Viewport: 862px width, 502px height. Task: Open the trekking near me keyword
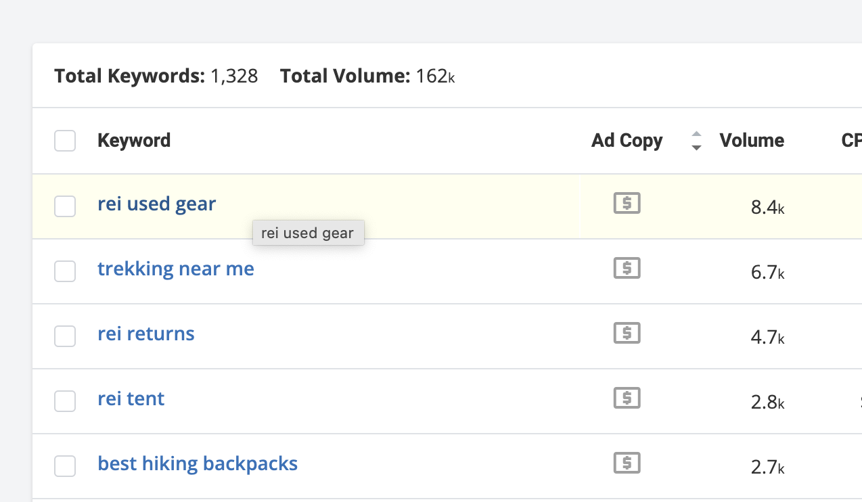click(x=175, y=269)
